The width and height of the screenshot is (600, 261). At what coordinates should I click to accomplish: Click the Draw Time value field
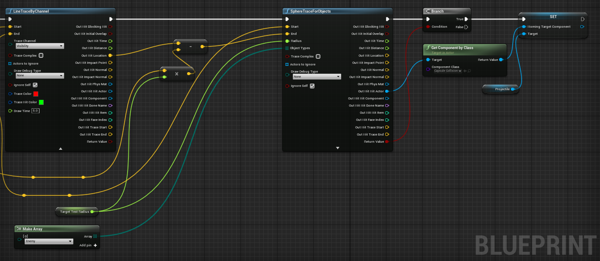[35, 111]
